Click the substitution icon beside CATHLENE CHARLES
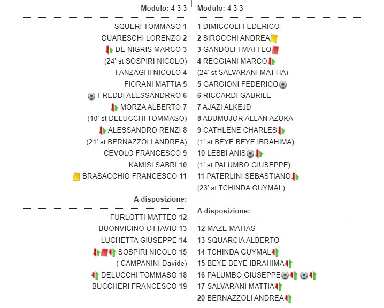 click(x=281, y=130)
